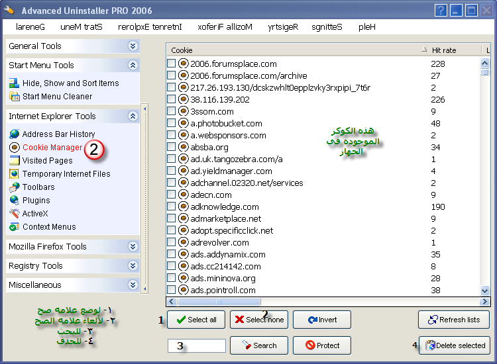The width and height of the screenshot is (497, 364).
Task: Open the lareneG (General) menu
Action: [30, 27]
